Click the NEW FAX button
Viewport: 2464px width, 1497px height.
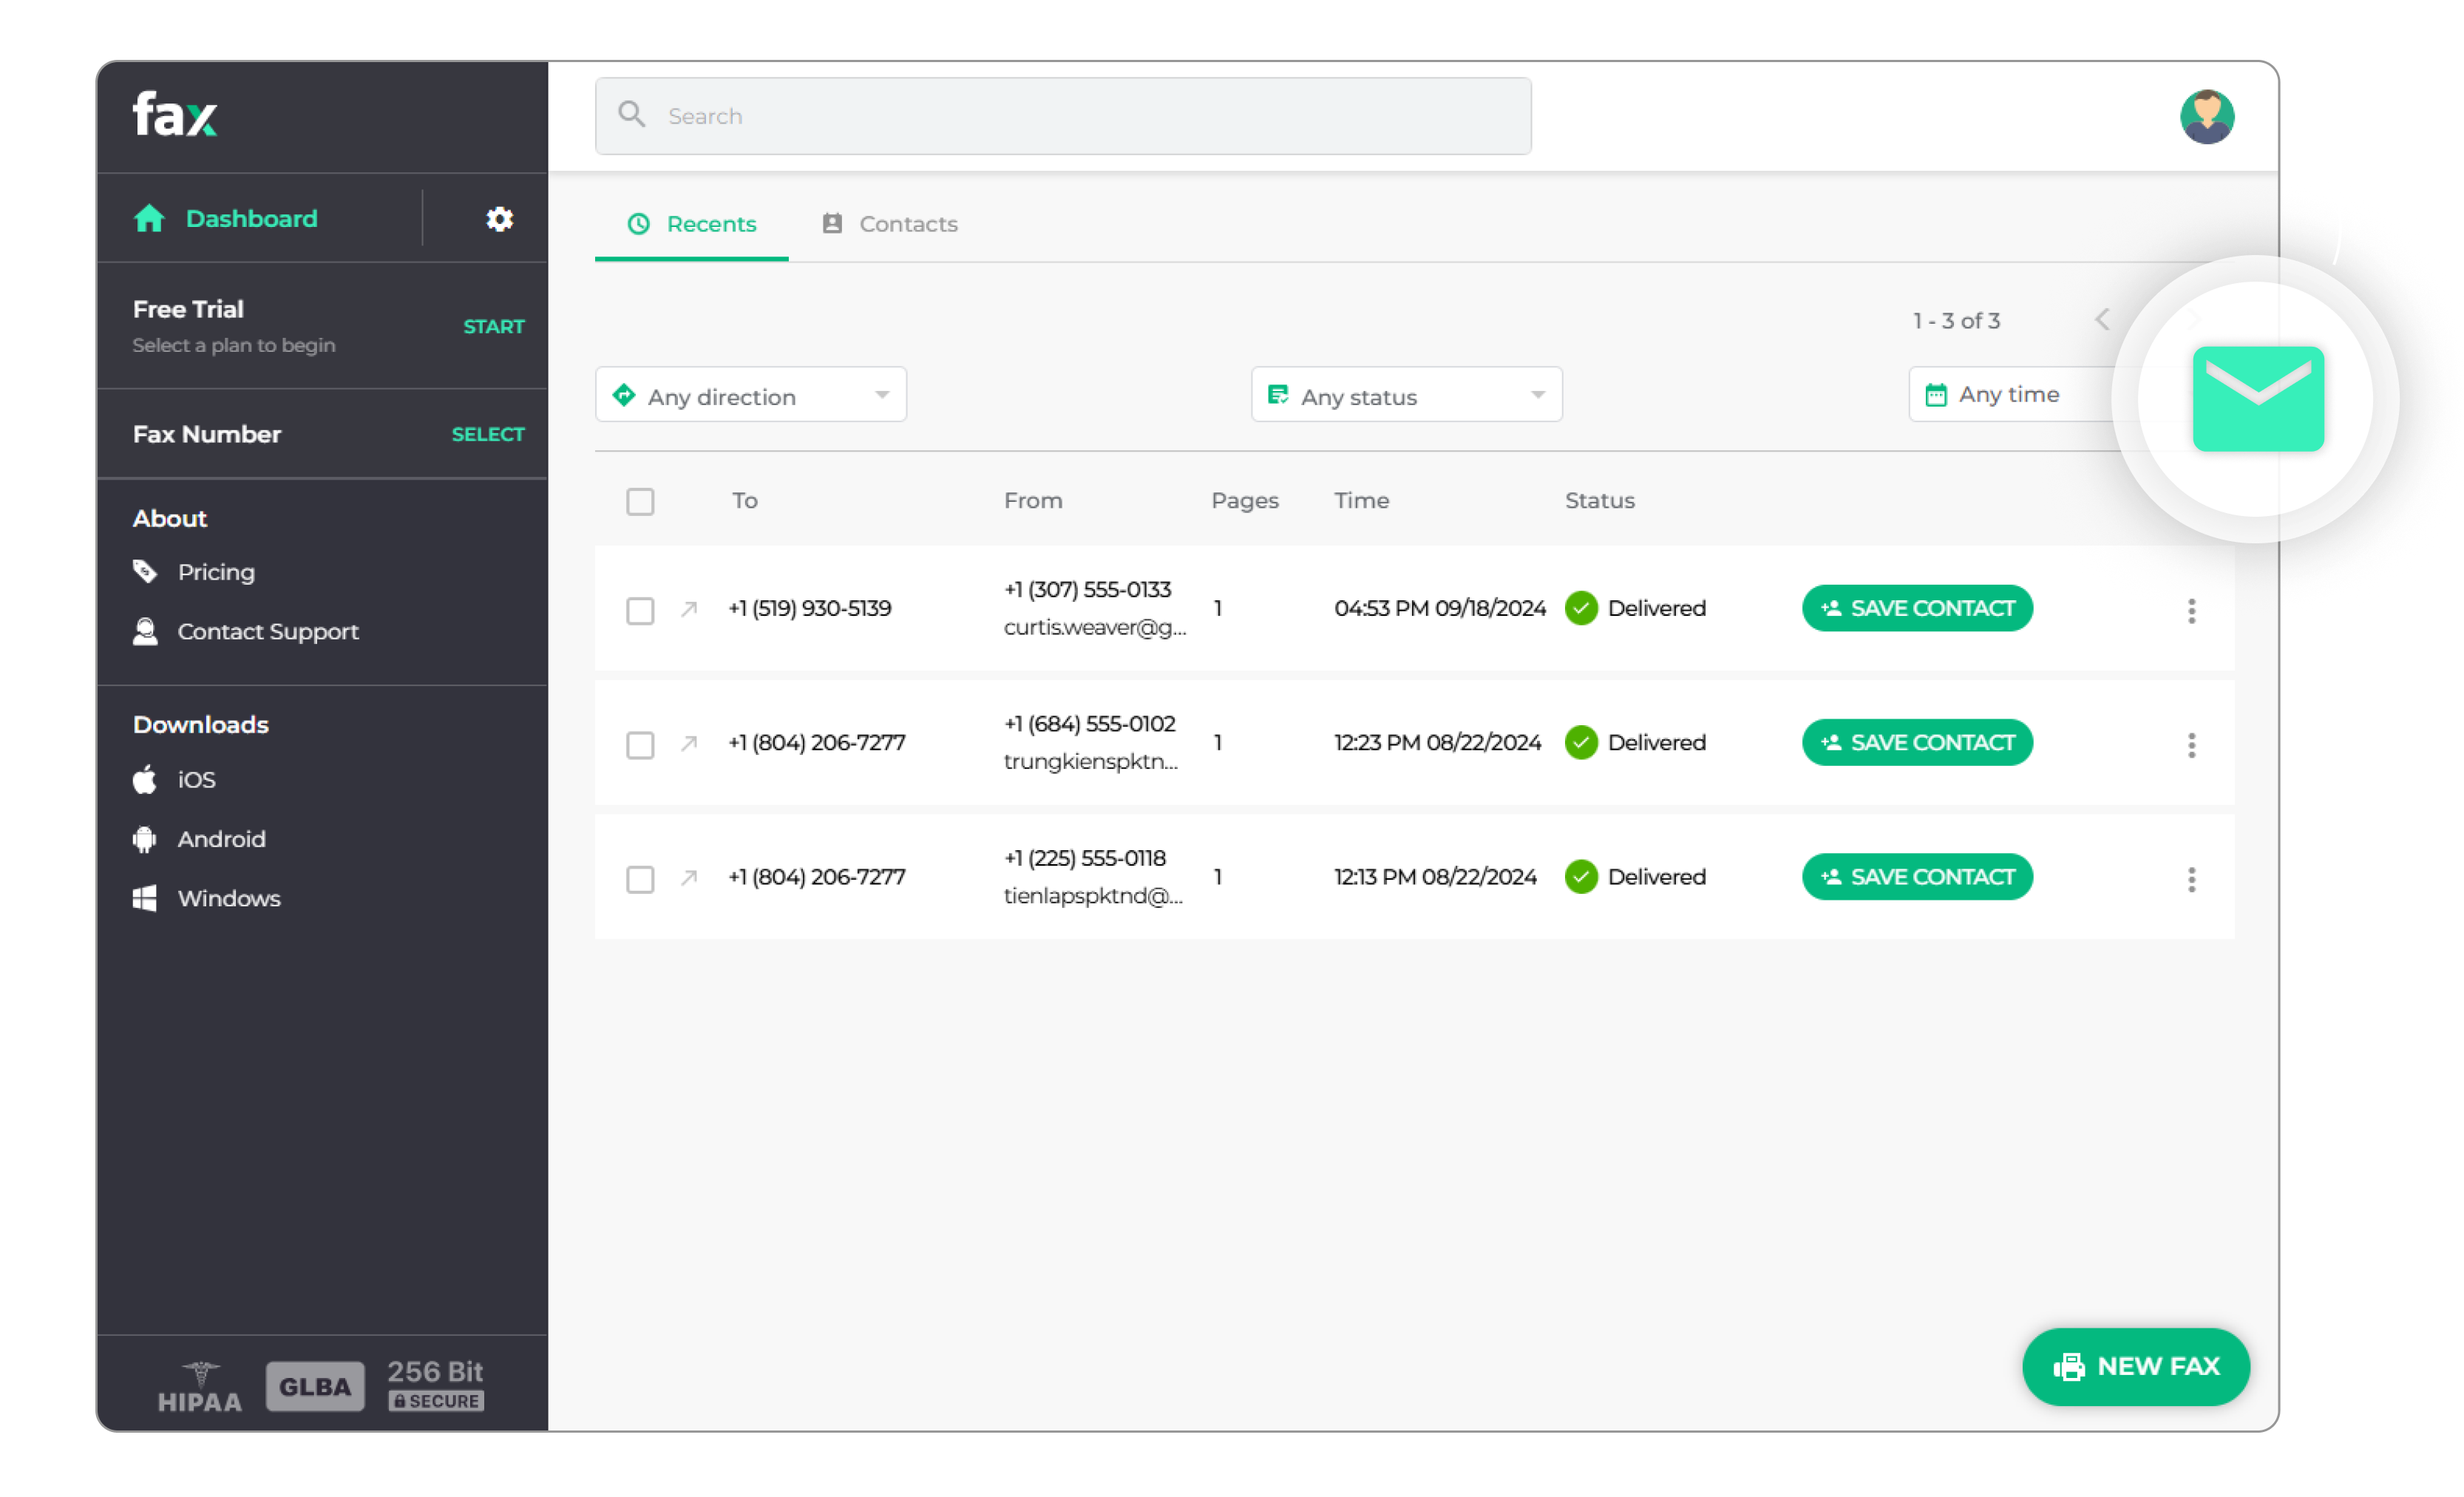click(x=2135, y=1366)
